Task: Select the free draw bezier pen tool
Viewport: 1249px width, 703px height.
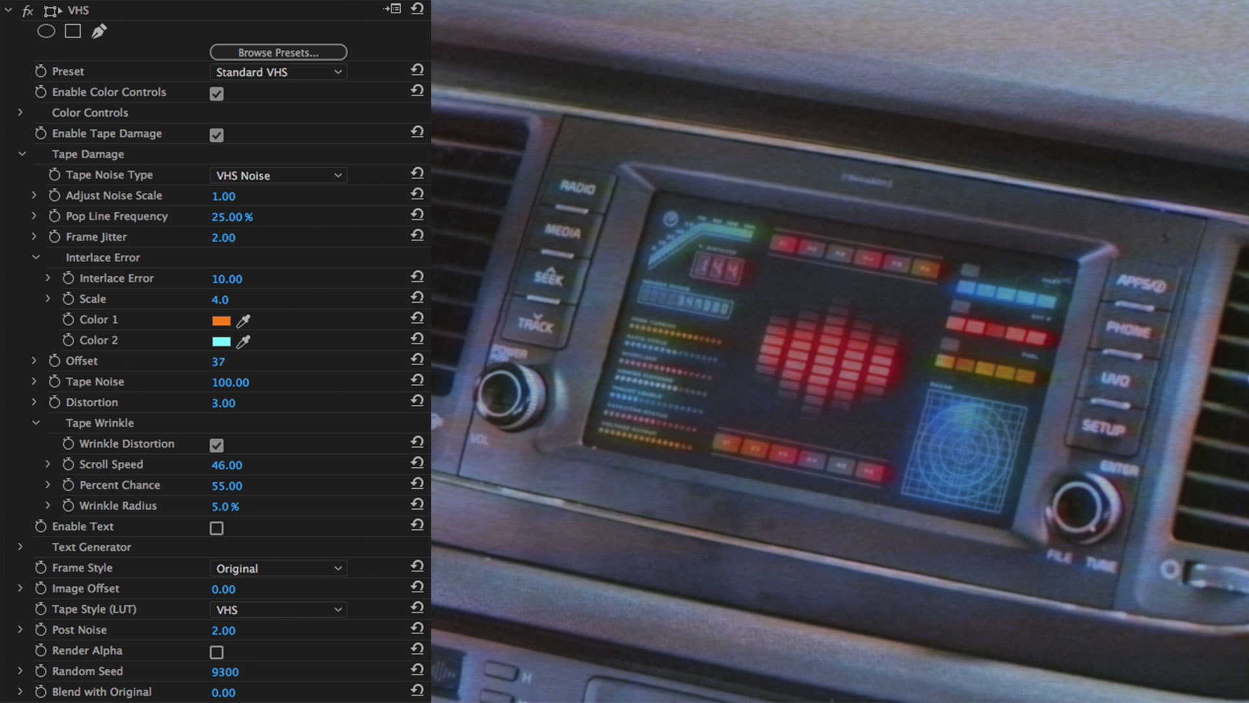Action: click(x=99, y=31)
